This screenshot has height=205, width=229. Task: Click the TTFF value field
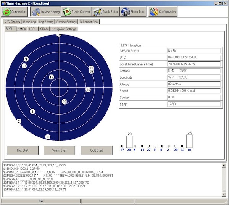point(194,104)
